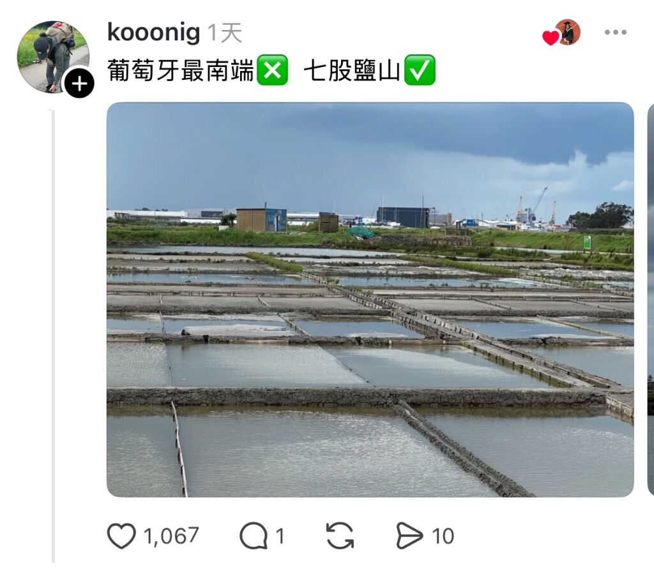Open the salt pans photo
654x575 pixels.
[x=370, y=299]
